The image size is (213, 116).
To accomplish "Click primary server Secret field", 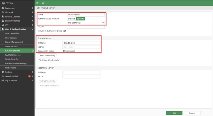I will pos(81,47).
